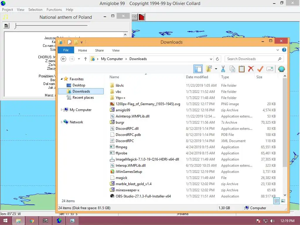Open Amiglobe View menu

pyautogui.click(x=21, y=10)
